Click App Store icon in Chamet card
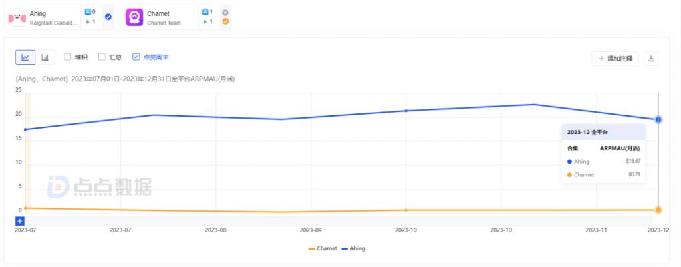 click(205, 12)
